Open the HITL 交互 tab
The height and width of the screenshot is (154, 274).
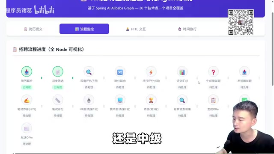(x=136, y=29)
